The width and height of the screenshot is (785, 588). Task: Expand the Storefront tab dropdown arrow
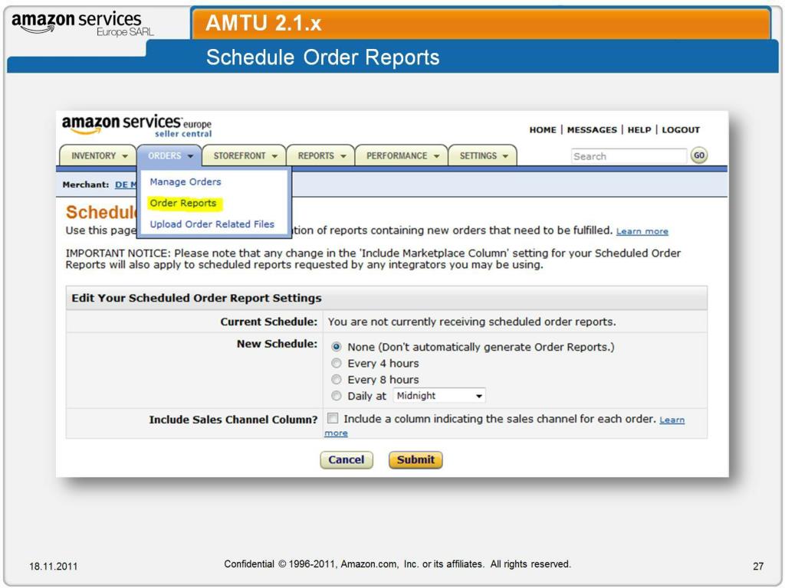tap(274, 156)
